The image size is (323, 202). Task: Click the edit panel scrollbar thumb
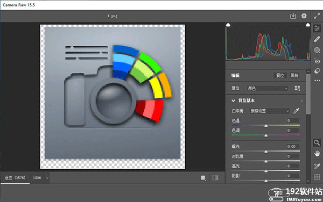(x=308, y=93)
